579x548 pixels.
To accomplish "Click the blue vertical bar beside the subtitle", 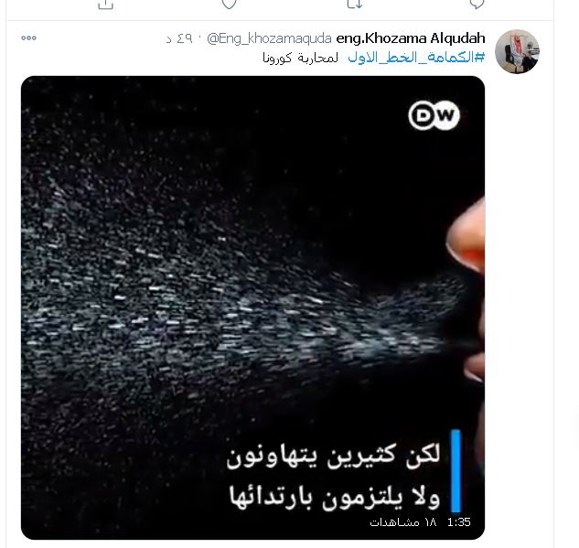I will coord(456,470).
